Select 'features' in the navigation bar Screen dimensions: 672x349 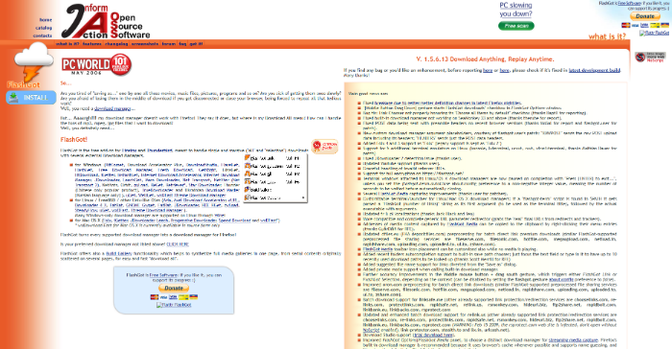point(92,44)
